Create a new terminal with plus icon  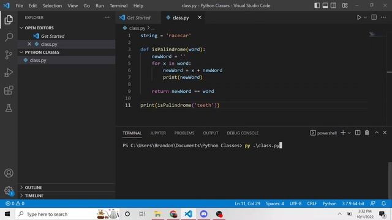(343, 133)
